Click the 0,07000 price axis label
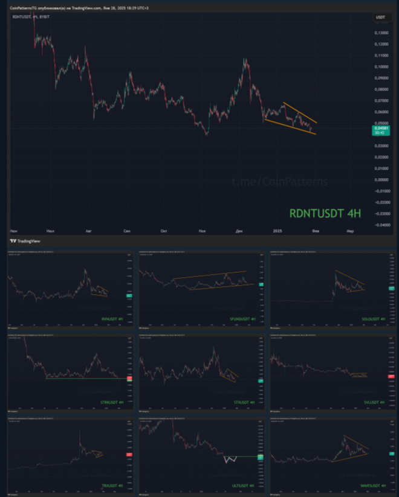Viewport: 399px width, 497px height. click(381, 101)
